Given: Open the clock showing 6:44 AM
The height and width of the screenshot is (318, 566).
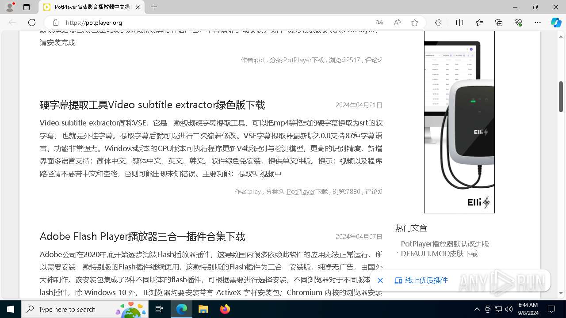Looking at the screenshot, I should pyautogui.click(x=528, y=309).
